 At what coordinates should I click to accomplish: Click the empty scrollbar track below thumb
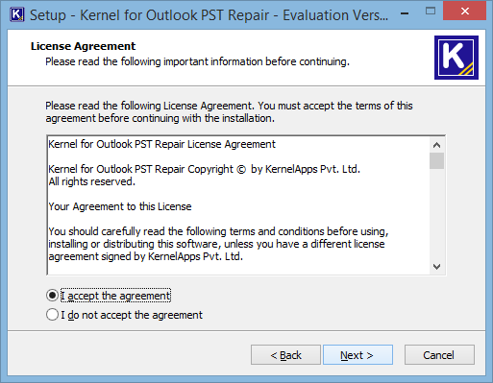(x=436, y=214)
